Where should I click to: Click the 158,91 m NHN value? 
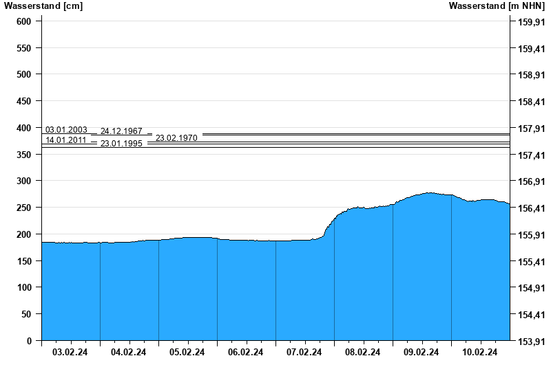coord(532,75)
